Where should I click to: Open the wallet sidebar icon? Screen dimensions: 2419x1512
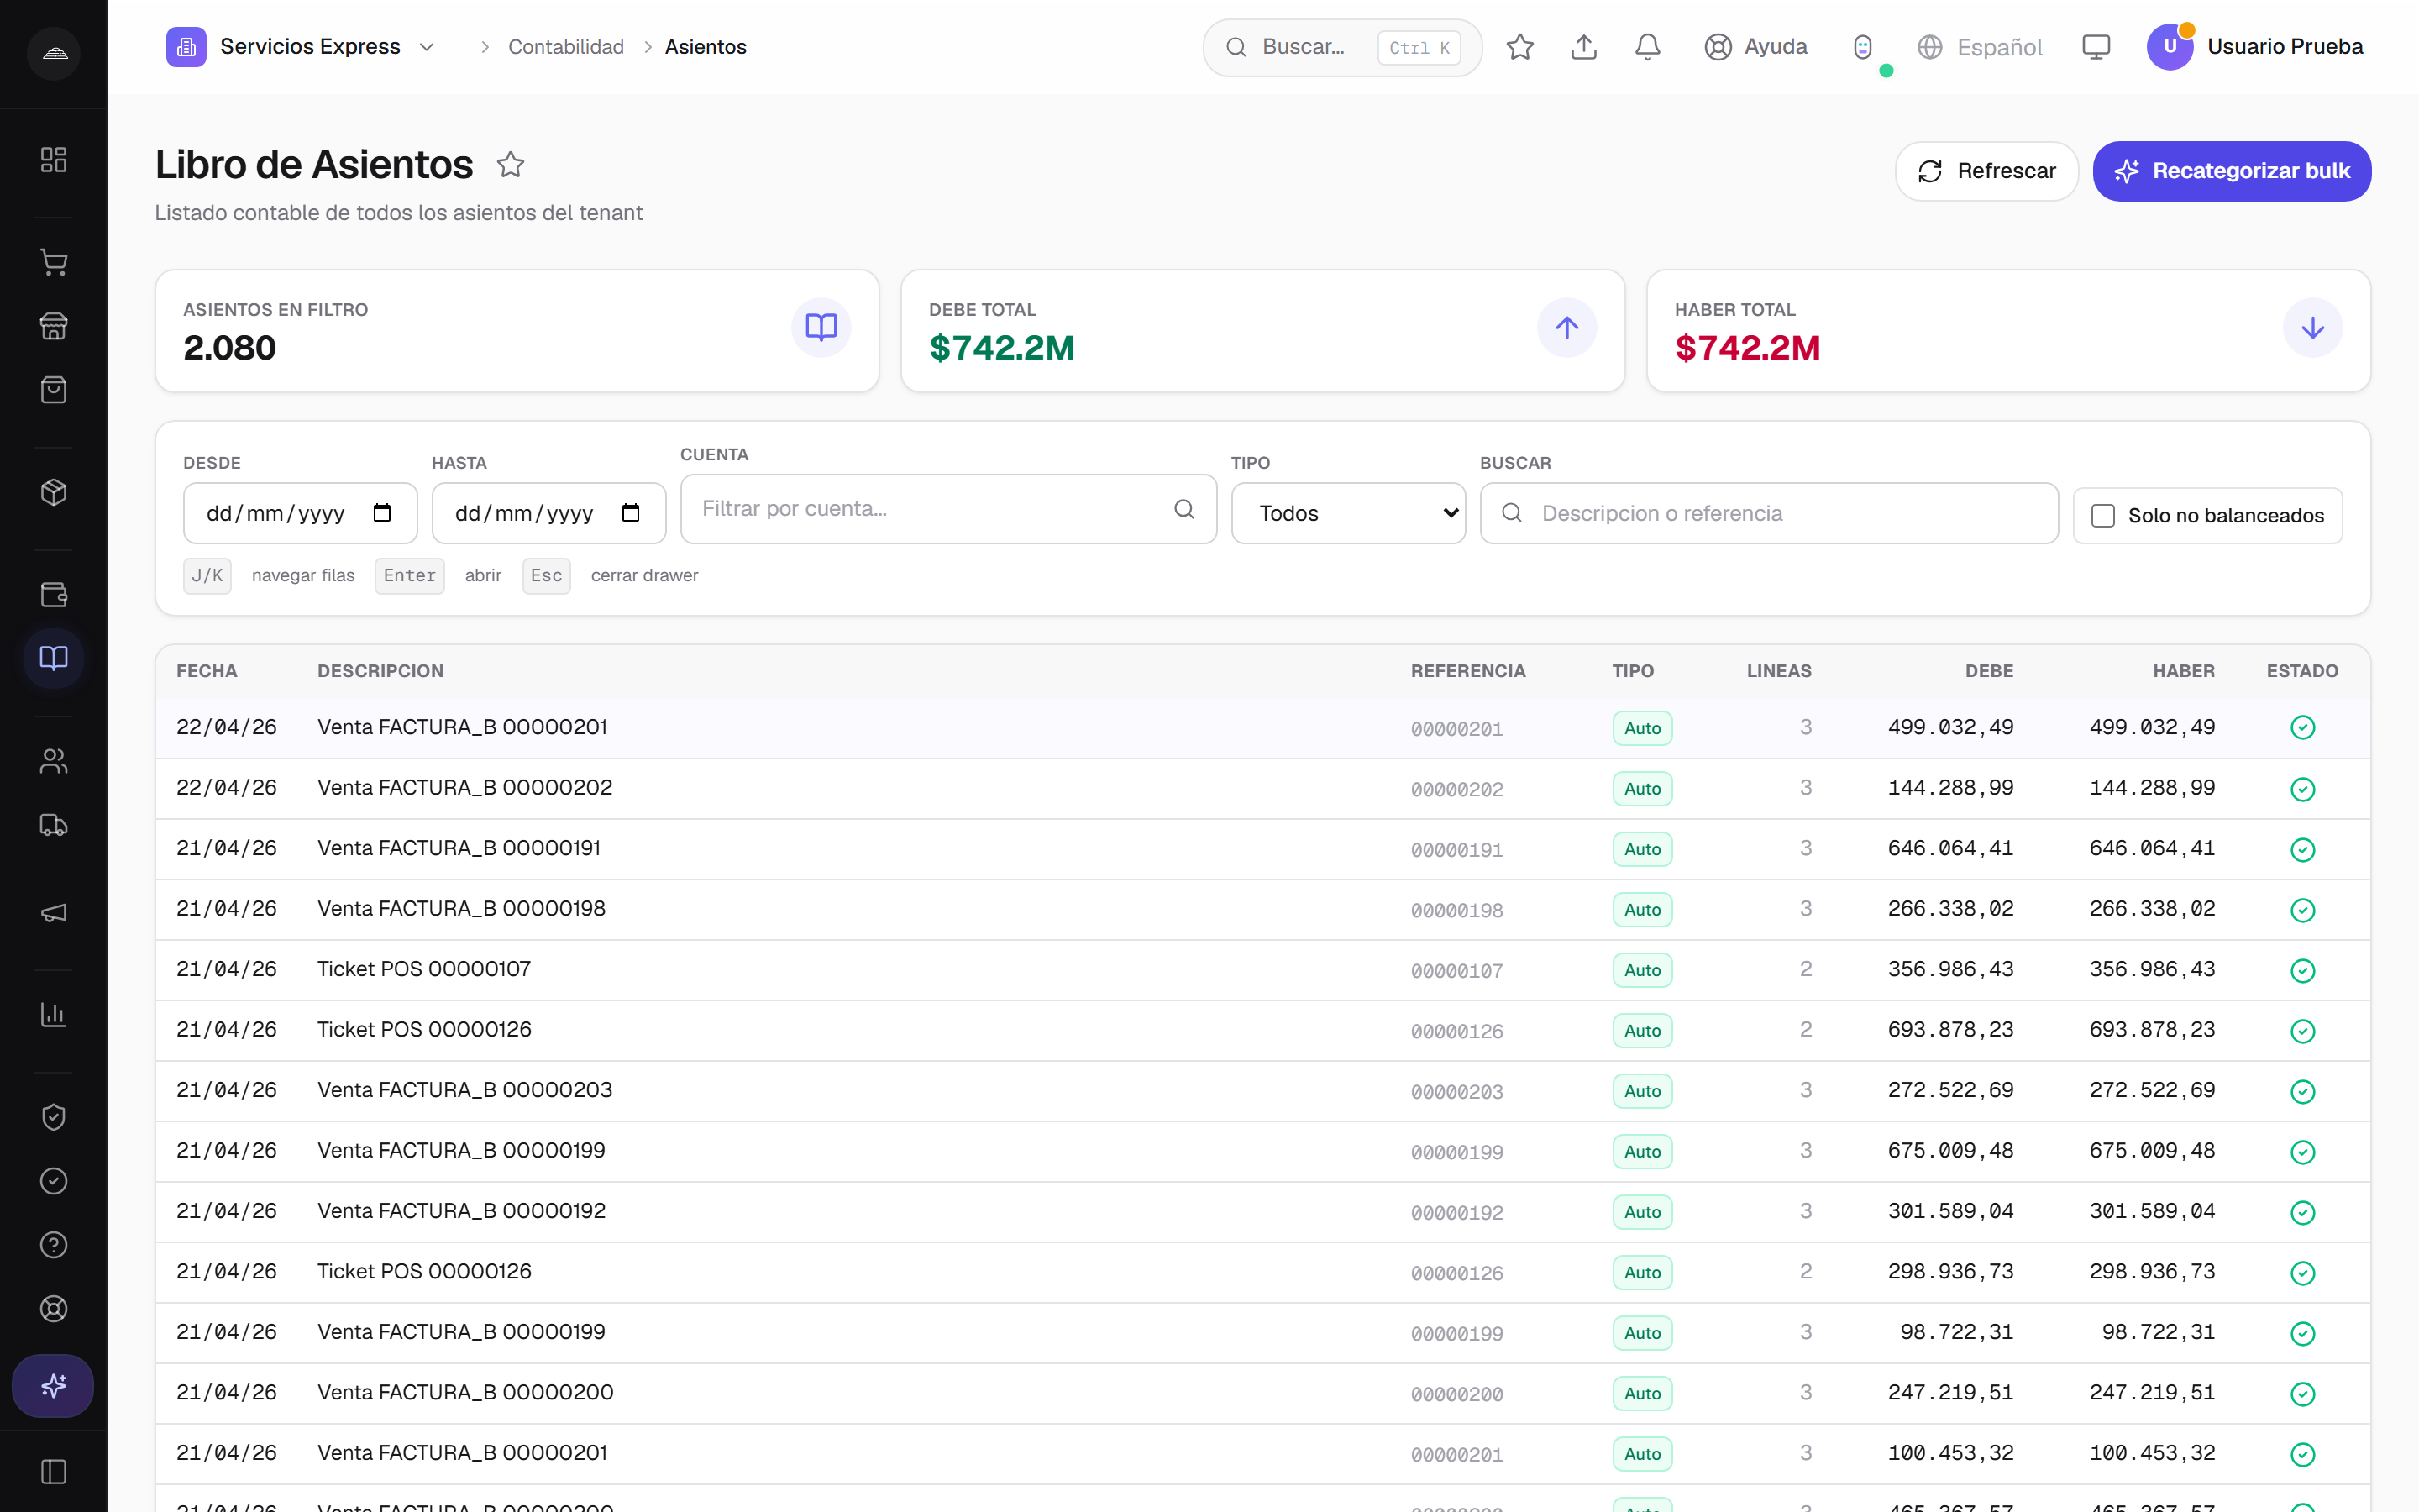tap(53, 594)
